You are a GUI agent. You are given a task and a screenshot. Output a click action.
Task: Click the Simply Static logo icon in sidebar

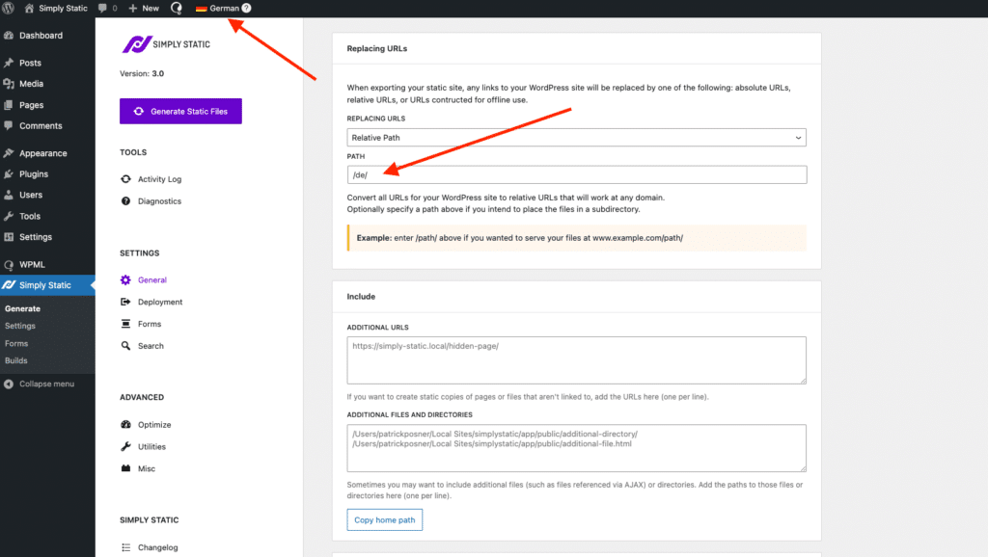coord(8,285)
